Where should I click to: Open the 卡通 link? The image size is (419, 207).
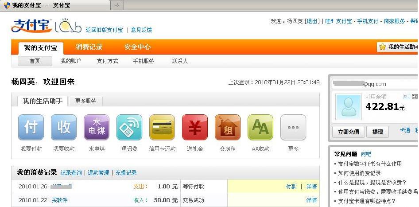pos(405,130)
